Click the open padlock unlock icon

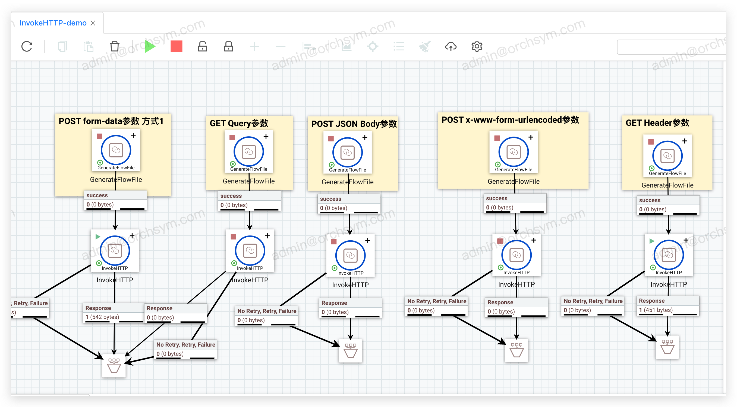[x=202, y=46]
